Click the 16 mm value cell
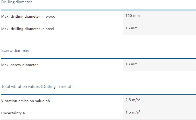Screen dimensions: 196x120 pyautogui.click(x=159, y=29)
